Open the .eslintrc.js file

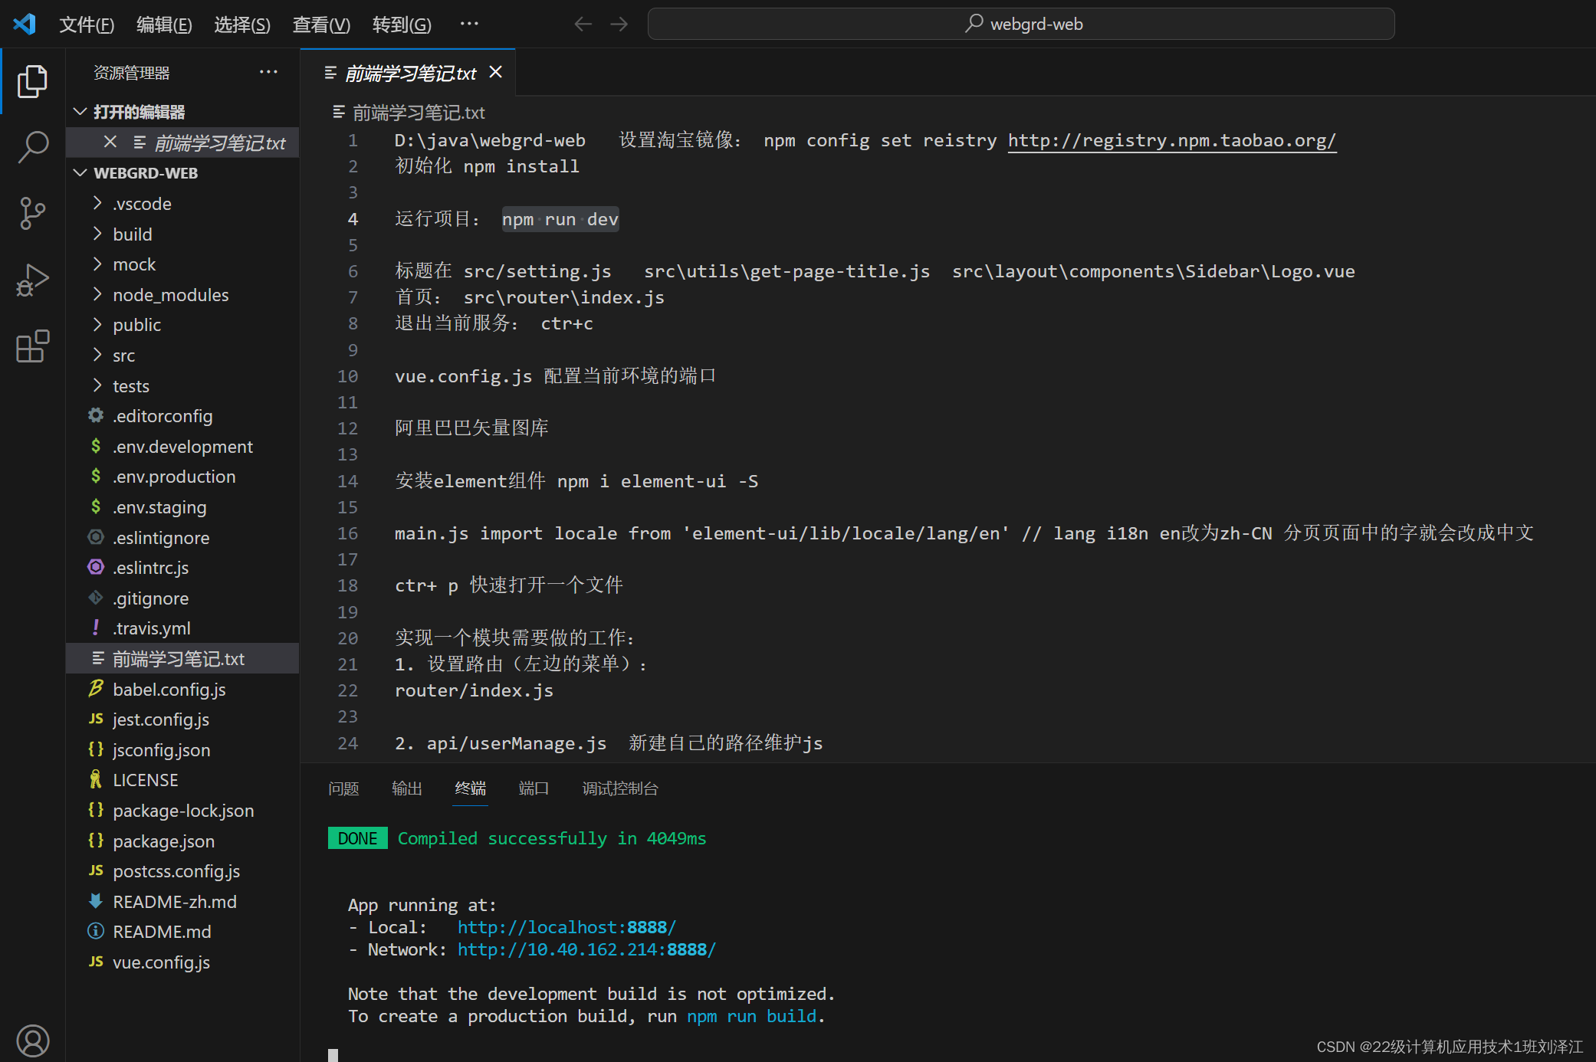[x=182, y=568]
